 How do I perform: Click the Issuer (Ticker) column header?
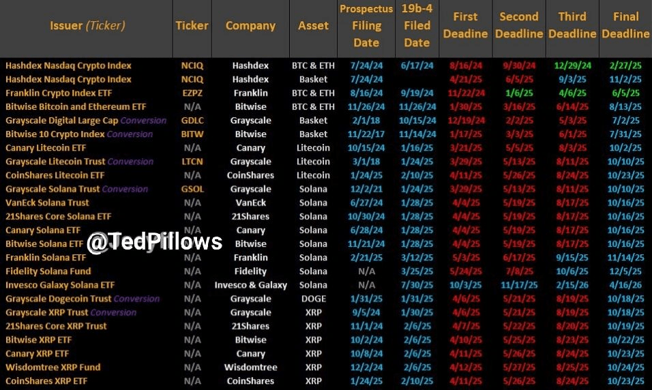pyautogui.click(x=87, y=26)
